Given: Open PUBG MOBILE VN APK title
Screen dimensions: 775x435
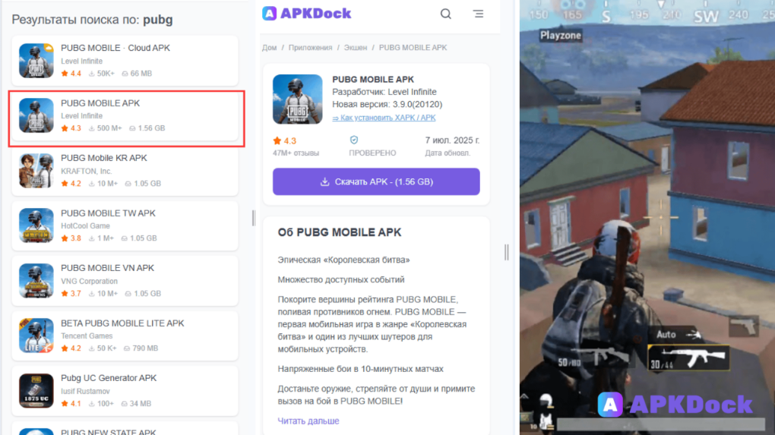Looking at the screenshot, I should (x=107, y=268).
